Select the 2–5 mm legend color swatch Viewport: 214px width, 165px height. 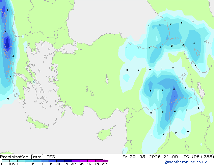point(29,161)
